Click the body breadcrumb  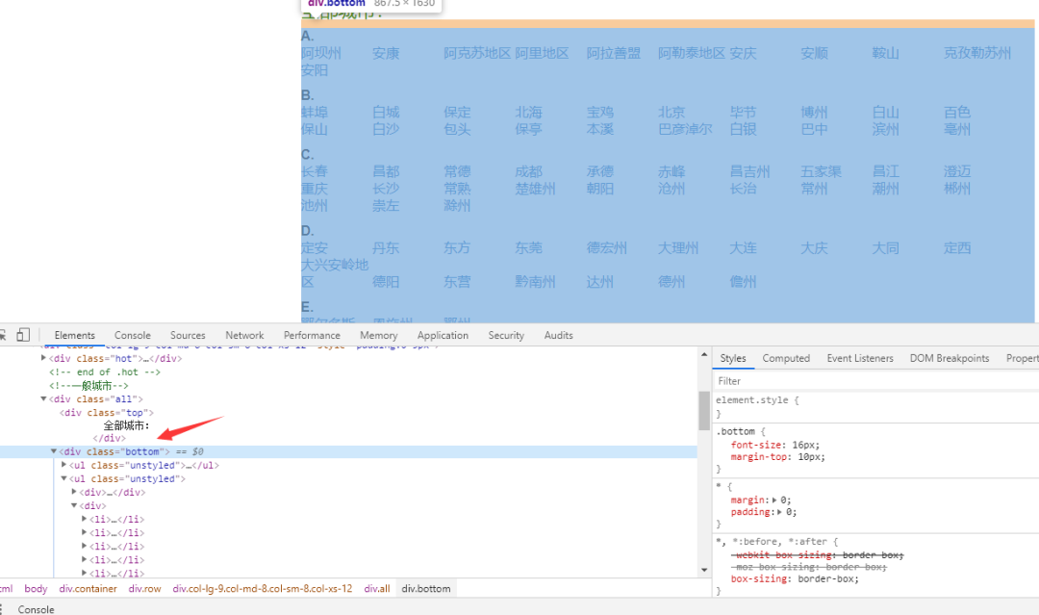click(x=36, y=588)
